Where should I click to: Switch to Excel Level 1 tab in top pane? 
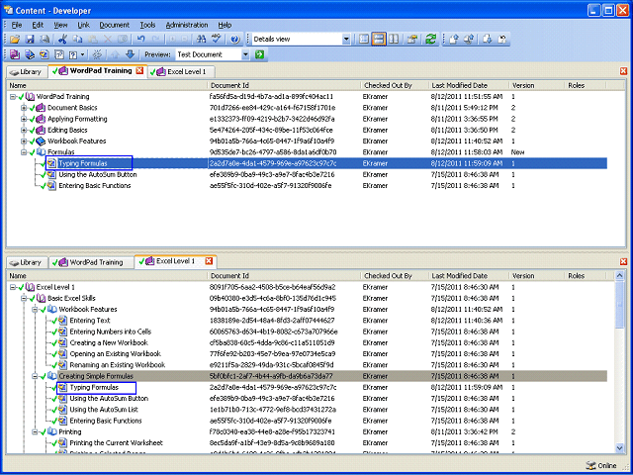pyautogui.click(x=181, y=72)
